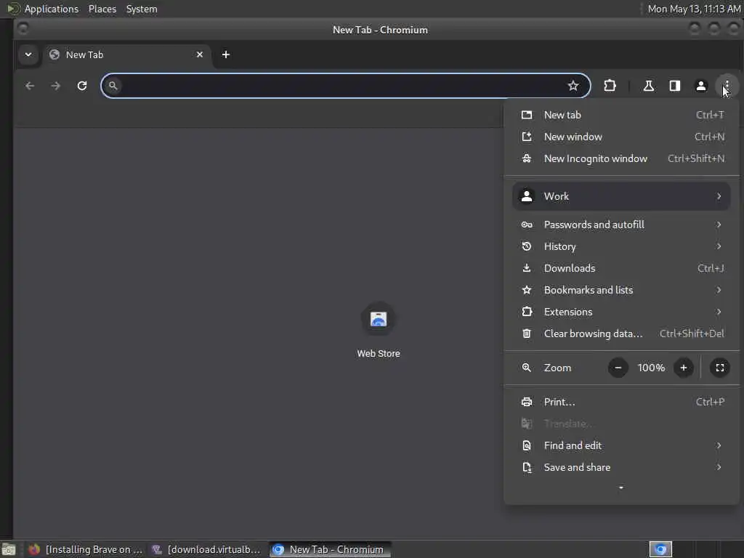Select Print from the menu
The height and width of the screenshot is (558, 744).
coord(622,403)
